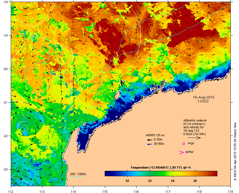Screen dimensions: 239x193
Task: Click the small closed white sea-level contour near 112.4E
Action: 23,127
